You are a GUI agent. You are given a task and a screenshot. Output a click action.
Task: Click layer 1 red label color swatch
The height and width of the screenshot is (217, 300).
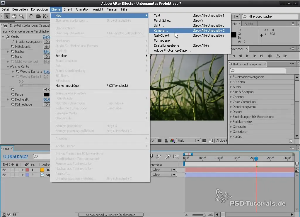[27, 170]
